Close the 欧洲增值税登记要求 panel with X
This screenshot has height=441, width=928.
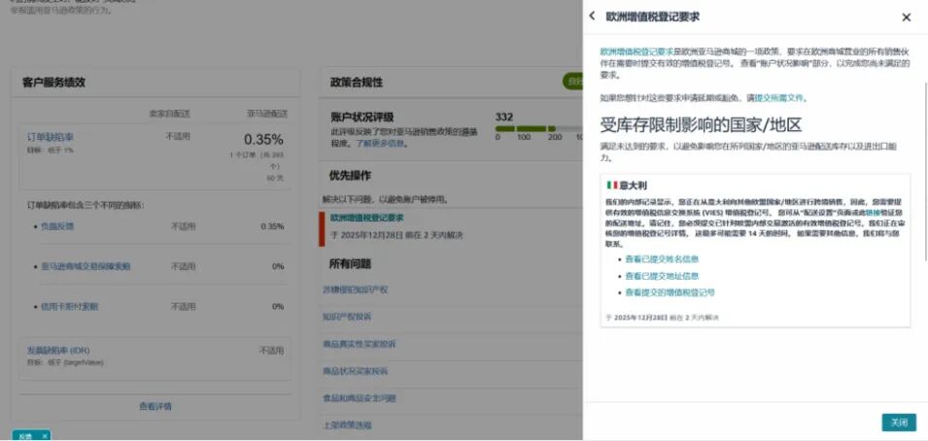[906, 17]
